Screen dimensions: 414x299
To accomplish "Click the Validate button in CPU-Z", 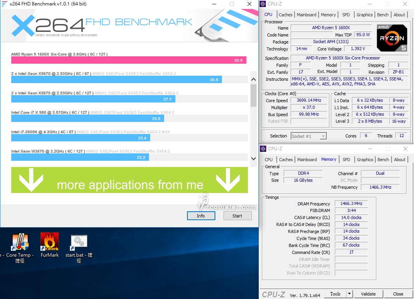I will tap(368, 294).
